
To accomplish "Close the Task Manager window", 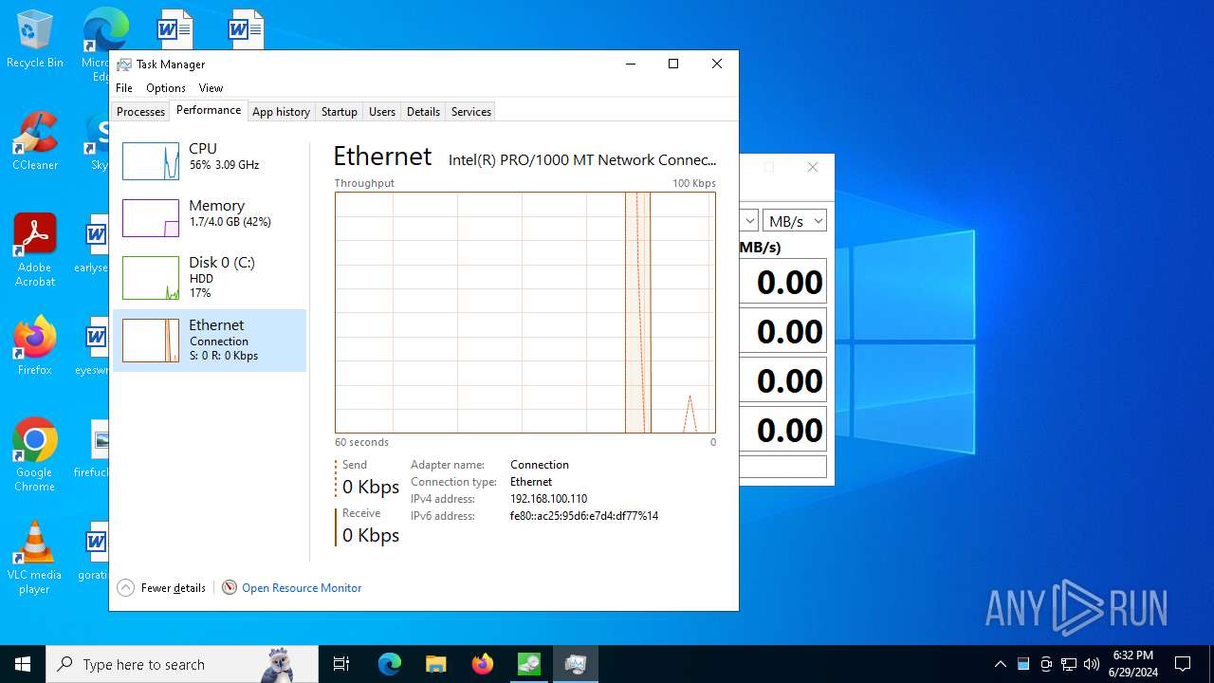I will [x=717, y=64].
